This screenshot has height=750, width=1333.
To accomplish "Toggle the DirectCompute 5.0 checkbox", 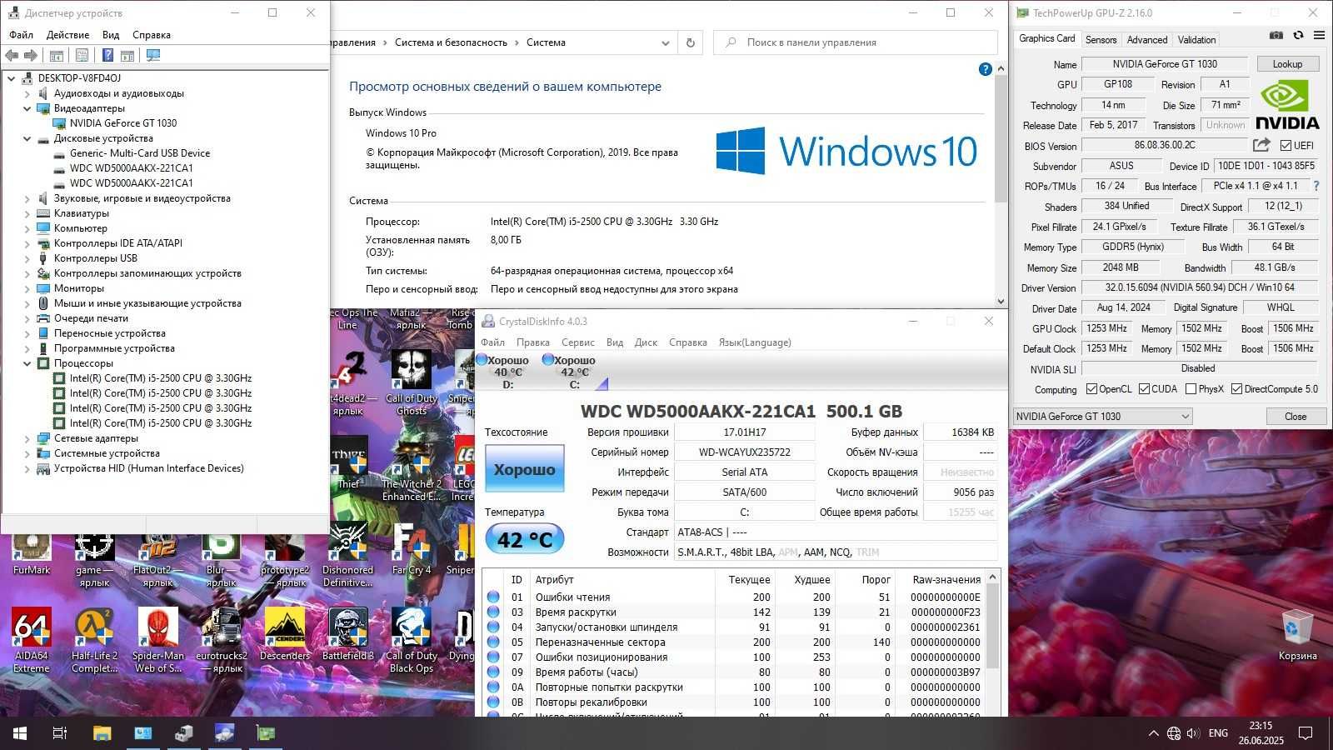I will (1237, 389).
